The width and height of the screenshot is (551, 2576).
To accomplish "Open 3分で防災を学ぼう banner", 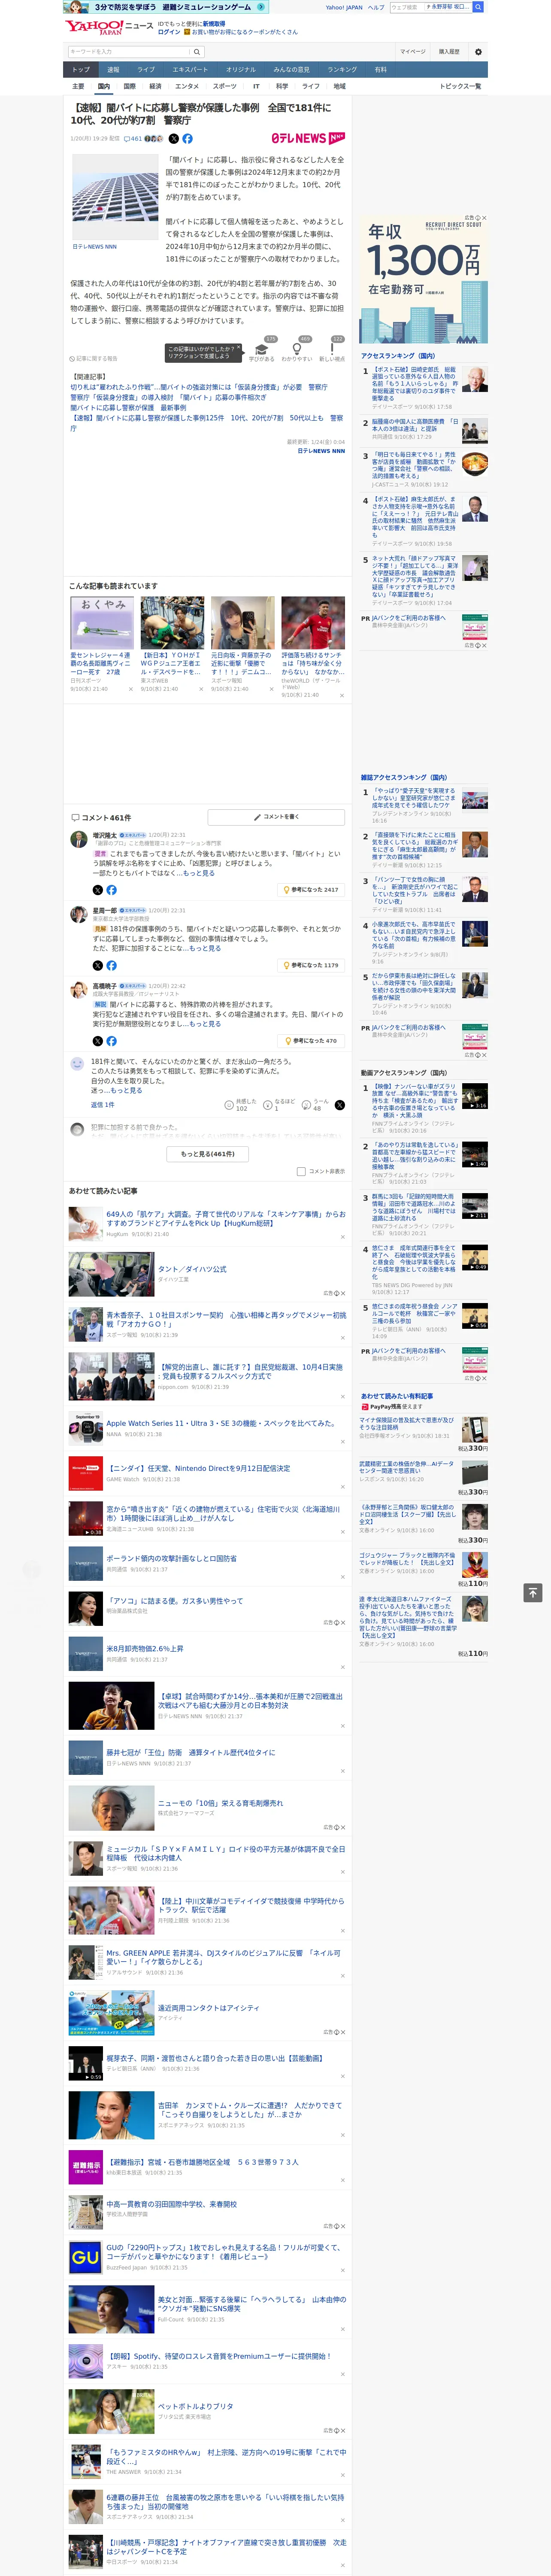I will (x=166, y=7).
